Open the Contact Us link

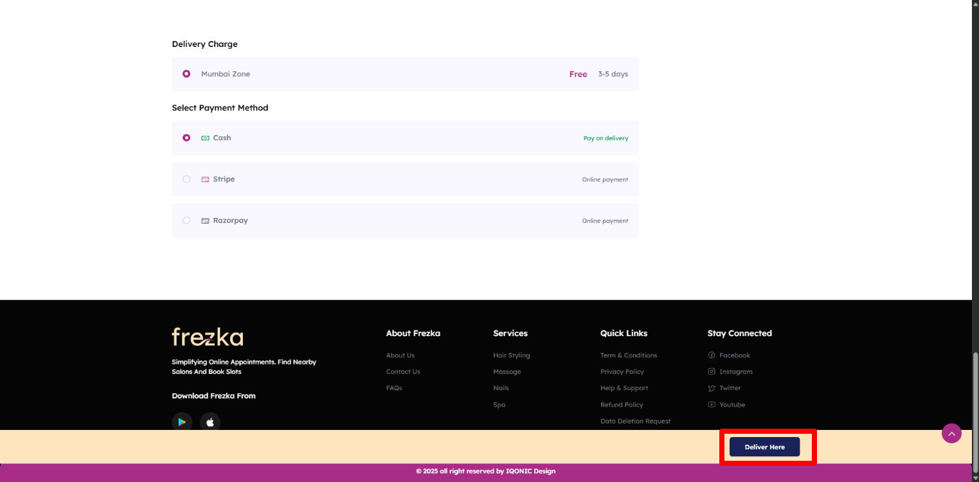[x=403, y=371]
